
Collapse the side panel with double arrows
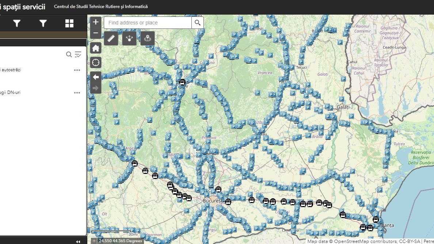click(x=78, y=241)
